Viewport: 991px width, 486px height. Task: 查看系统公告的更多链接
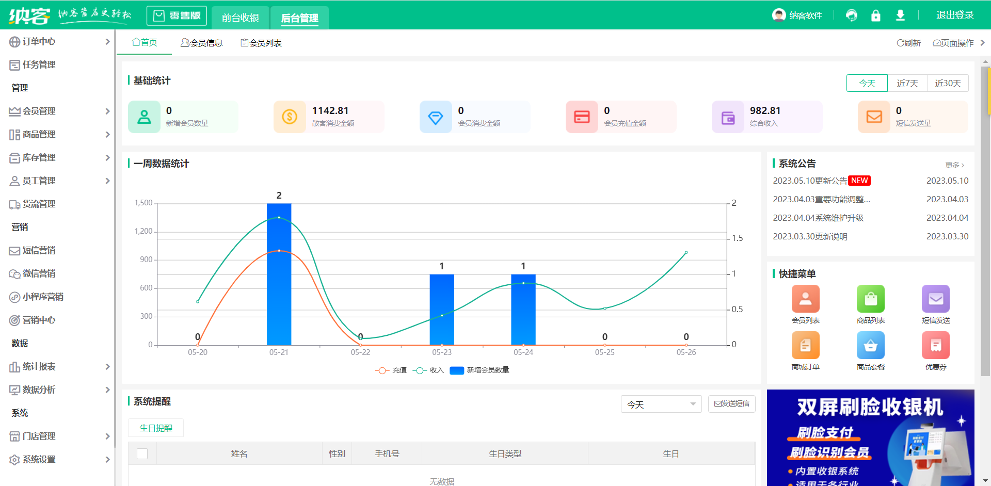(x=954, y=165)
